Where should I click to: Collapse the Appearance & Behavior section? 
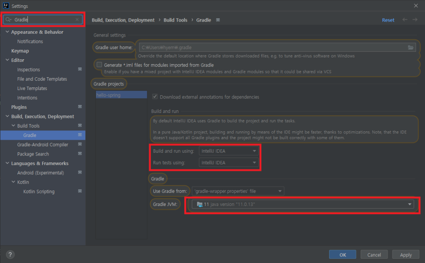point(7,32)
